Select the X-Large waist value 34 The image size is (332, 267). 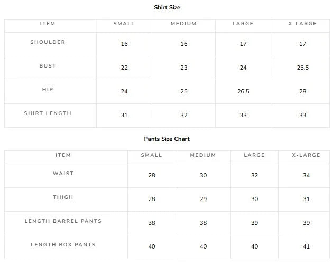click(307, 175)
